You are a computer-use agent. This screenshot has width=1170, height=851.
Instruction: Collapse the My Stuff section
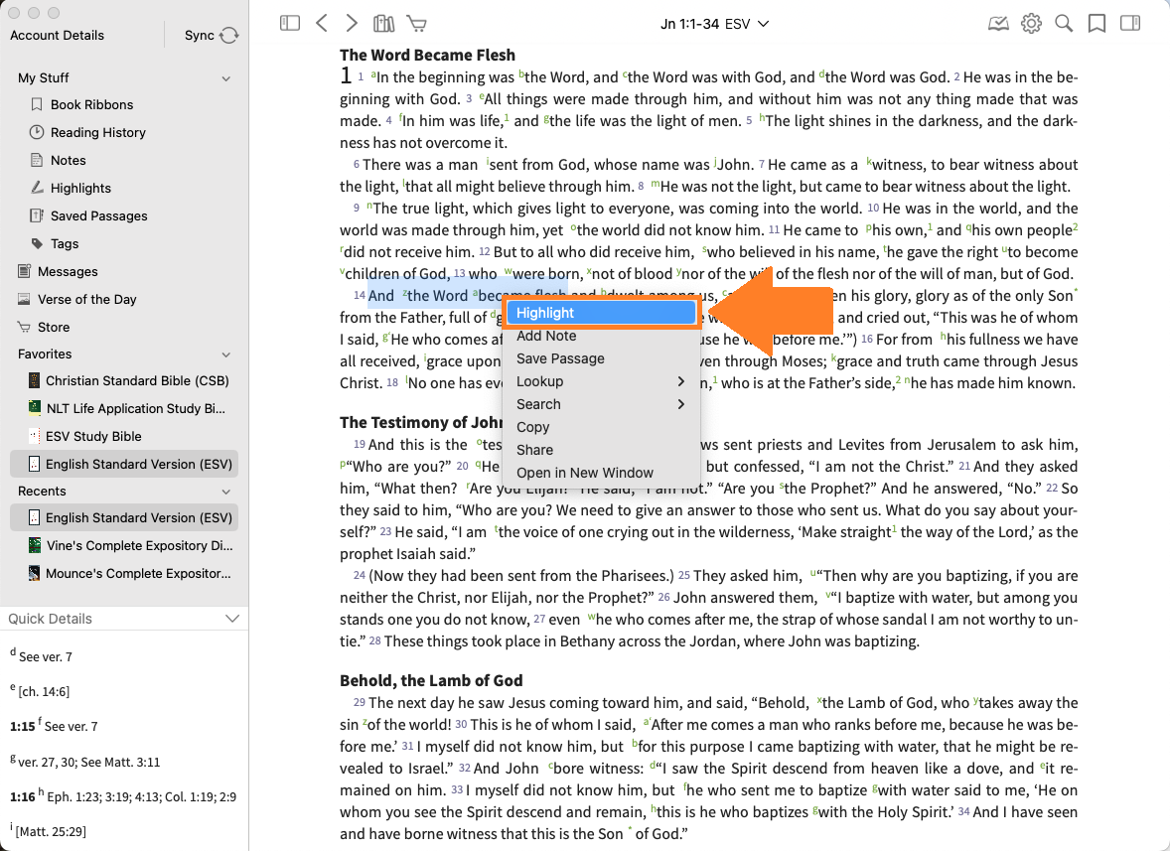(226, 77)
